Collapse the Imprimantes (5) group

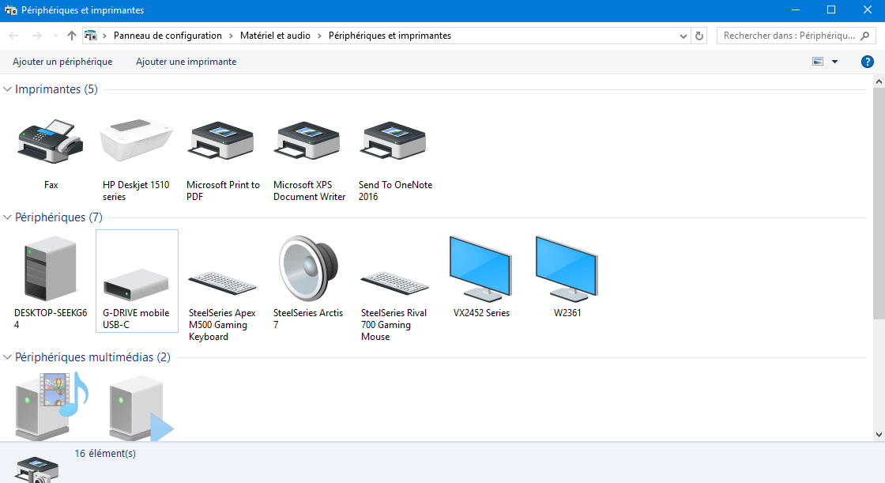[x=8, y=90]
